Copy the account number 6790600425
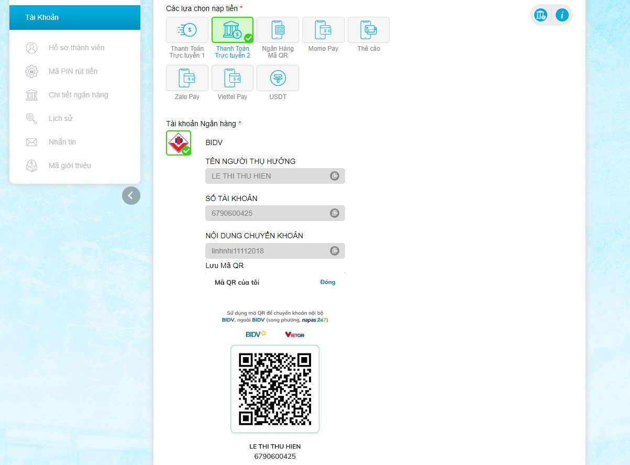 coord(335,213)
